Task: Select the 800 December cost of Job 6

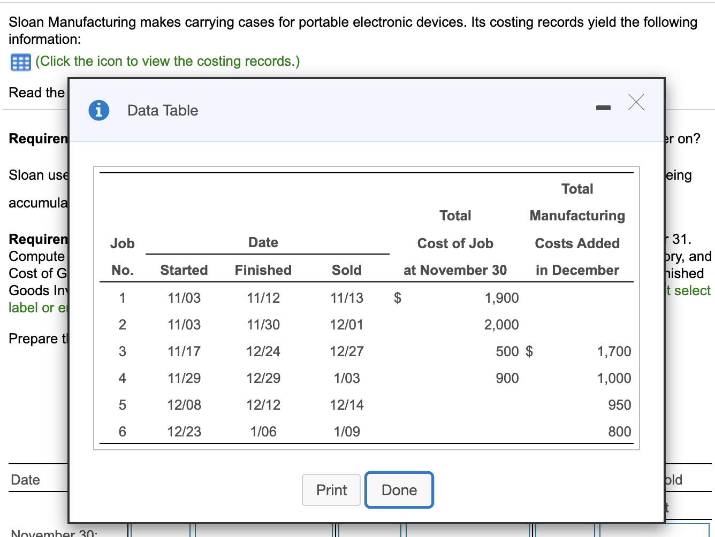Action: (620, 432)
